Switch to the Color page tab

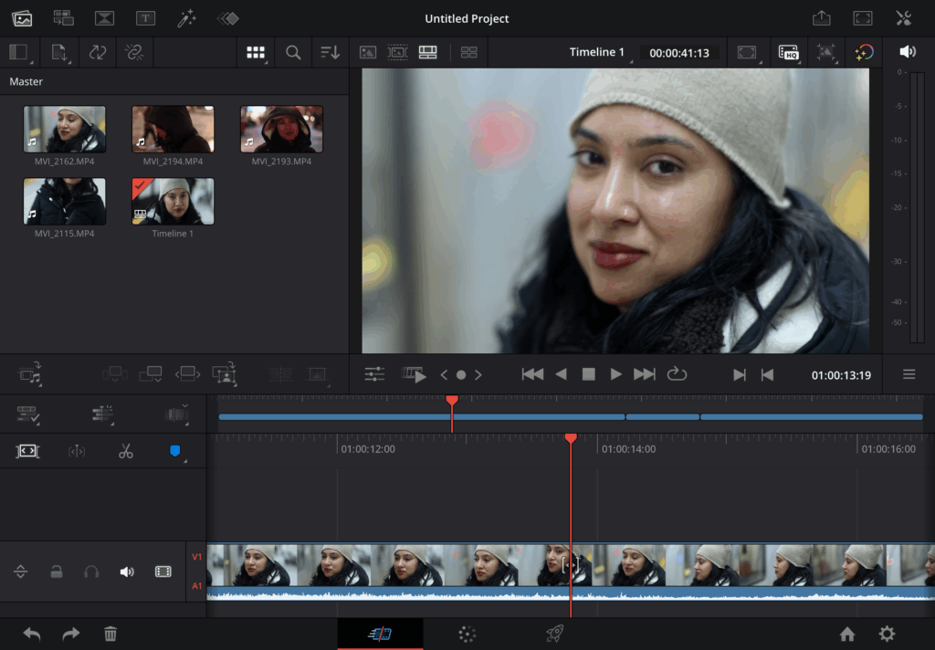[467, 634]
